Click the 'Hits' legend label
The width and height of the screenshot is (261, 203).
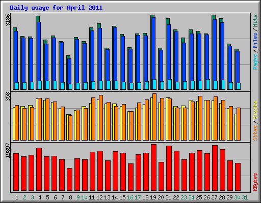255,21
